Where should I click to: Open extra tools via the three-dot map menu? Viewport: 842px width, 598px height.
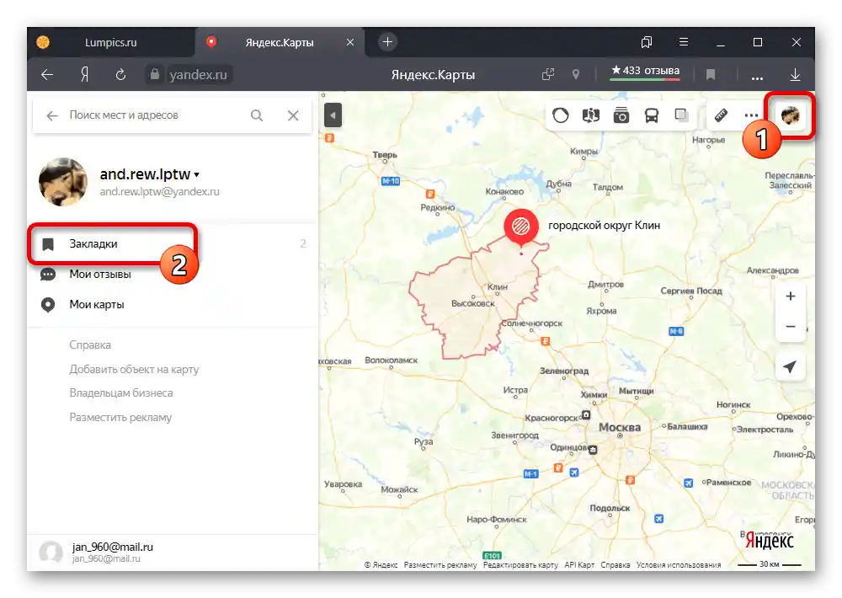(750, 115)
